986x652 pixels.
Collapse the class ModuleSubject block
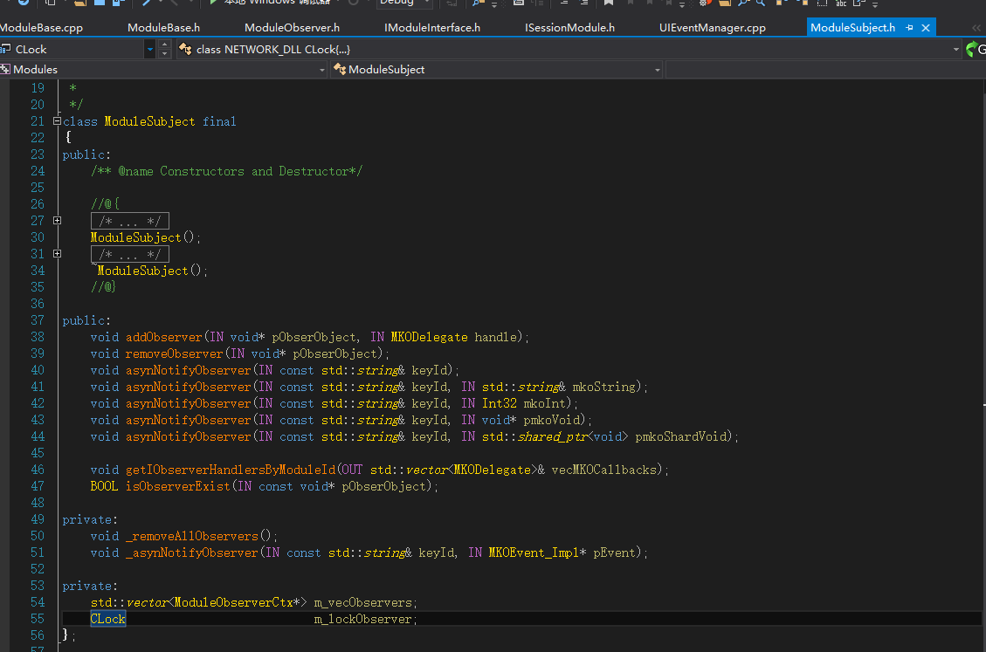tap(58, 120)
